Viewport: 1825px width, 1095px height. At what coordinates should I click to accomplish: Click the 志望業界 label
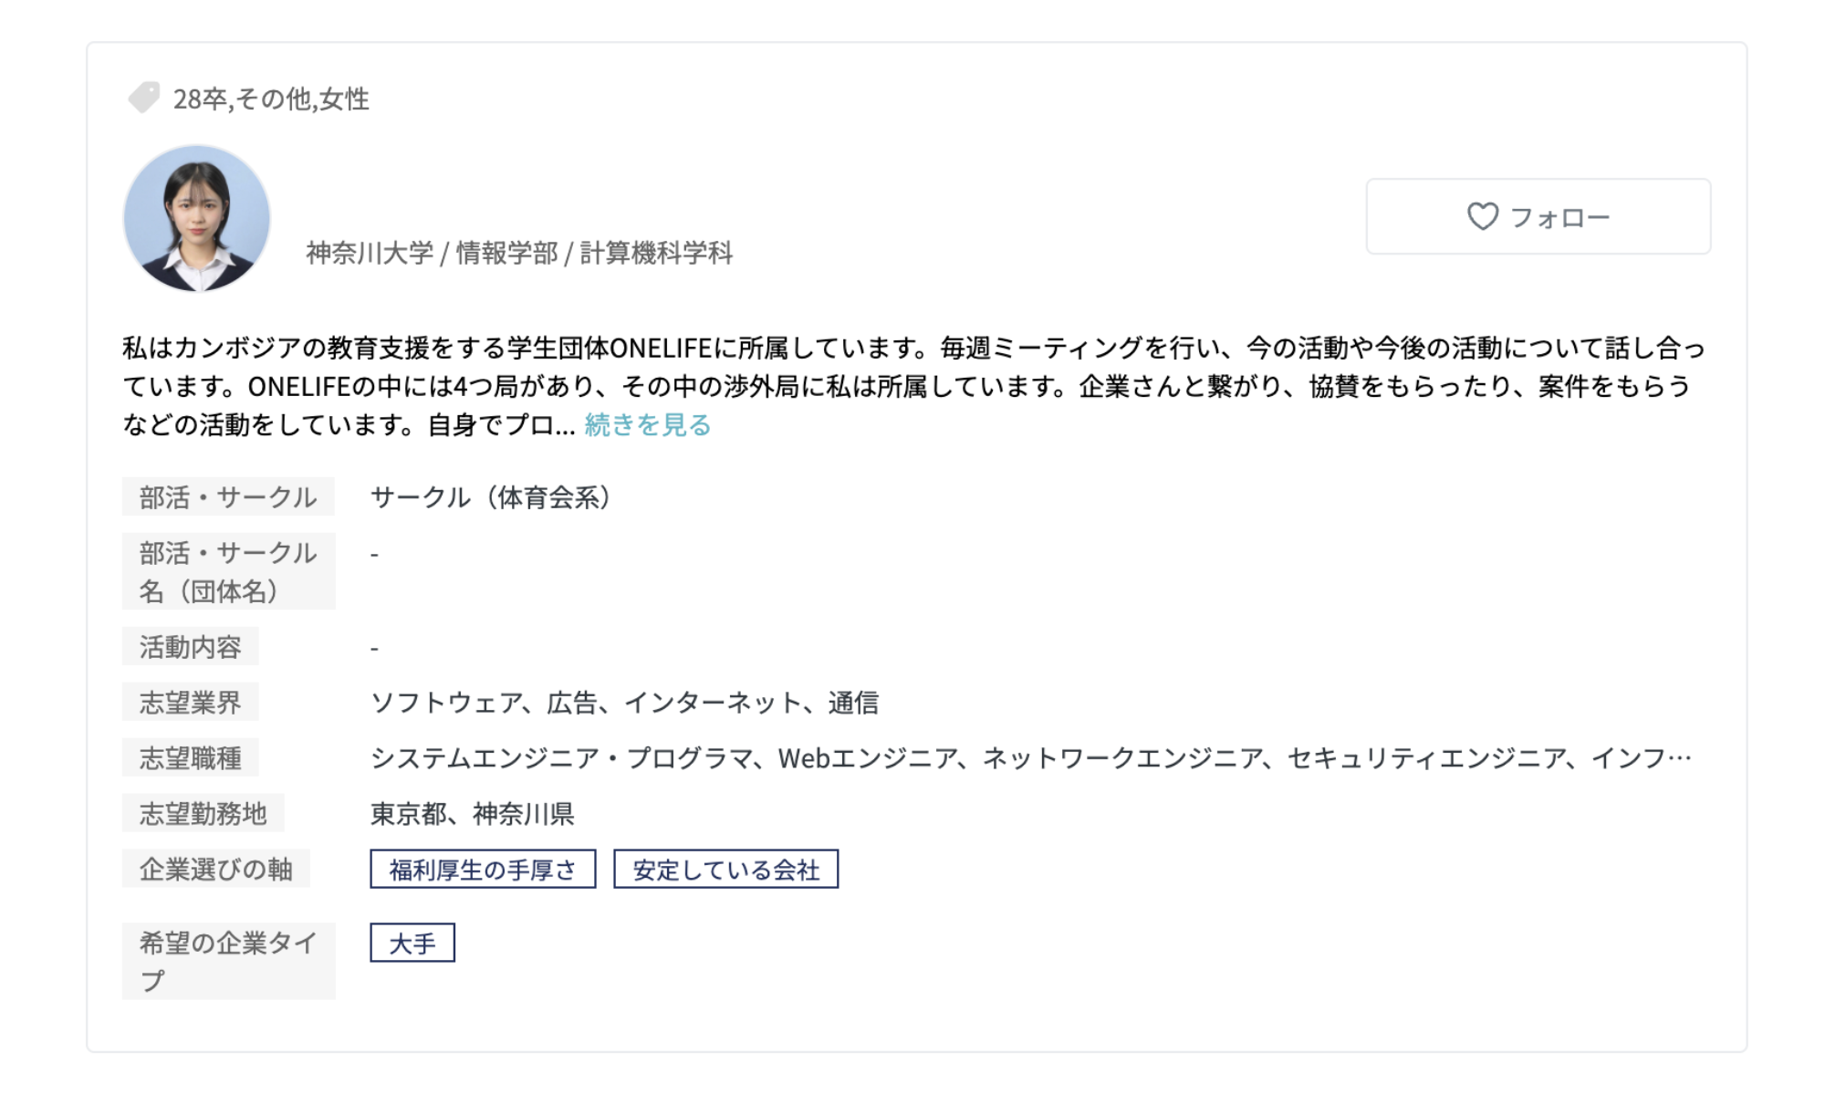click(x=190, y=703)
